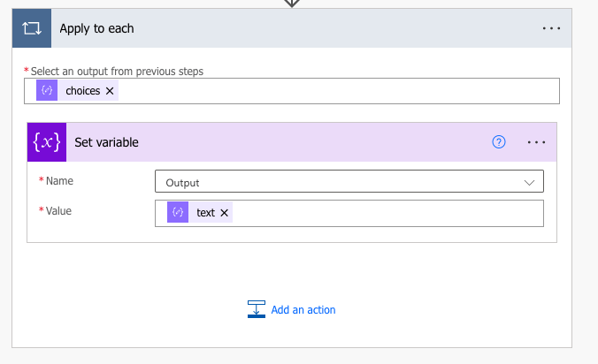Click the empty area of the Value field

click(x=380, y=213)
